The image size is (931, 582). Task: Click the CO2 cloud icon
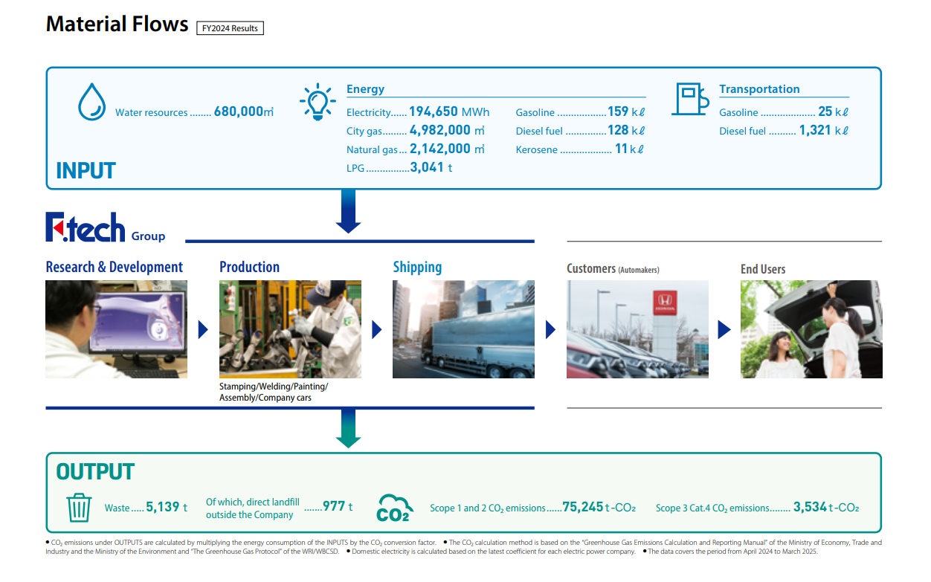393,508
